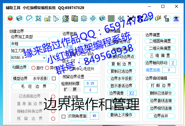Toggle the XZ mirror plane button
This screenshot has height=126, width=185.
[x=132, y=93]
